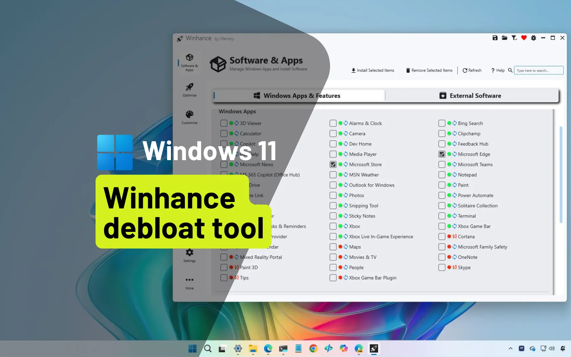Click the magnifier search icon near Help

[510, 70]
